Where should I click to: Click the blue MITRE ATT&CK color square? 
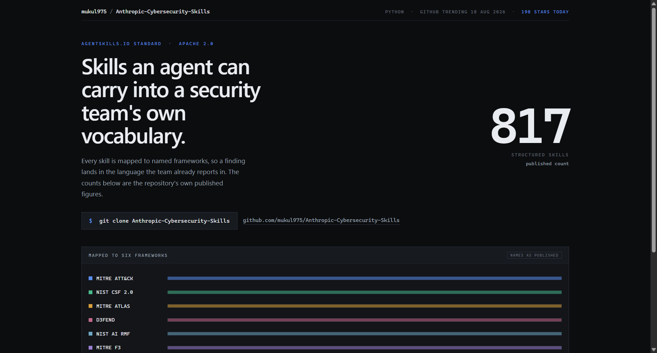click(x=91, y=278)
